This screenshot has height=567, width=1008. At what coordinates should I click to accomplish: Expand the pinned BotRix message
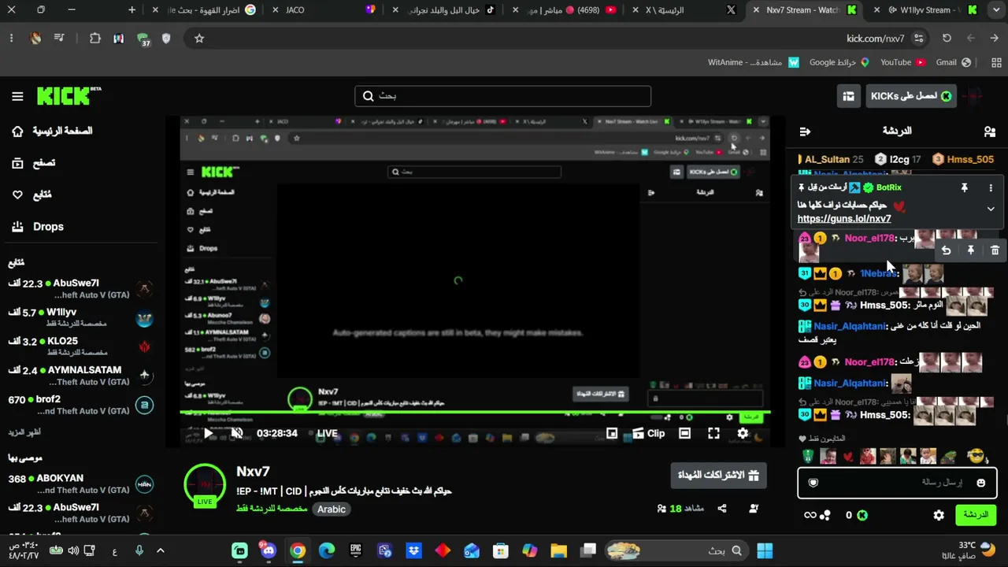pyautogui.click(x=991, y=209)
